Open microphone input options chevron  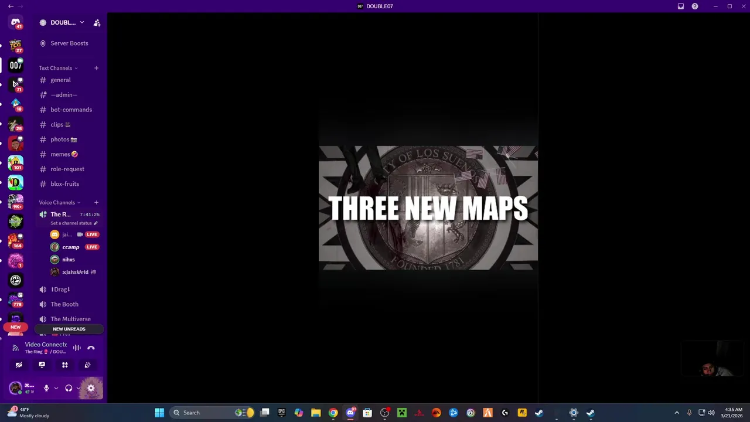click(x=56, y=388)
